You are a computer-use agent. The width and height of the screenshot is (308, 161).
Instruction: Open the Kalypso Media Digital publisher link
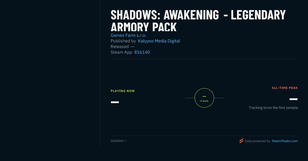pos(159,41)
